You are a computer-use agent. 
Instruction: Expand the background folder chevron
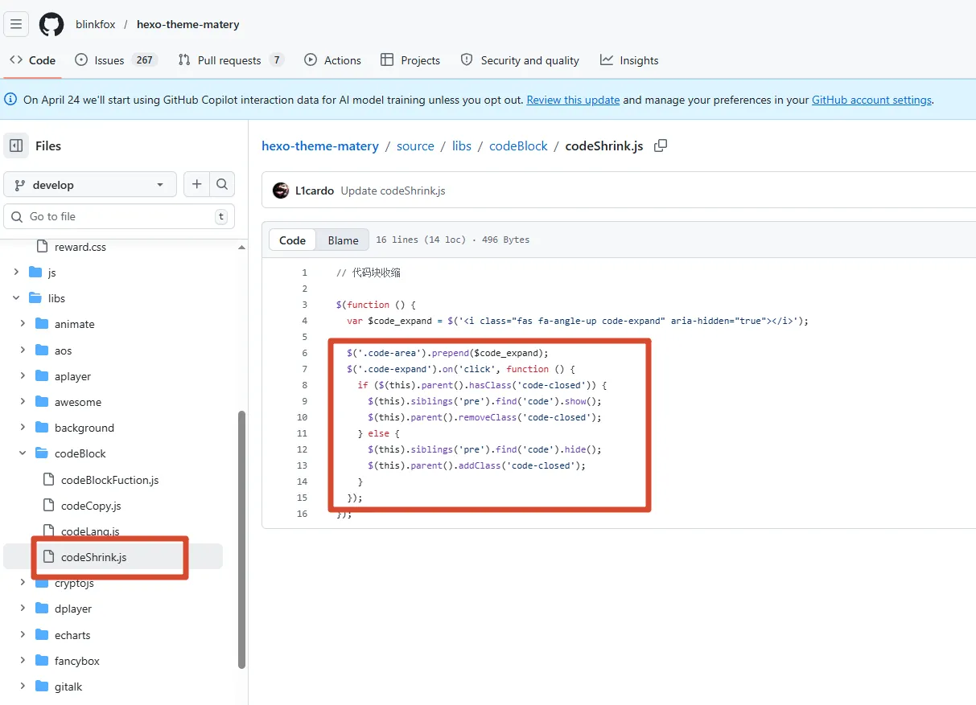tap(23, 428)
